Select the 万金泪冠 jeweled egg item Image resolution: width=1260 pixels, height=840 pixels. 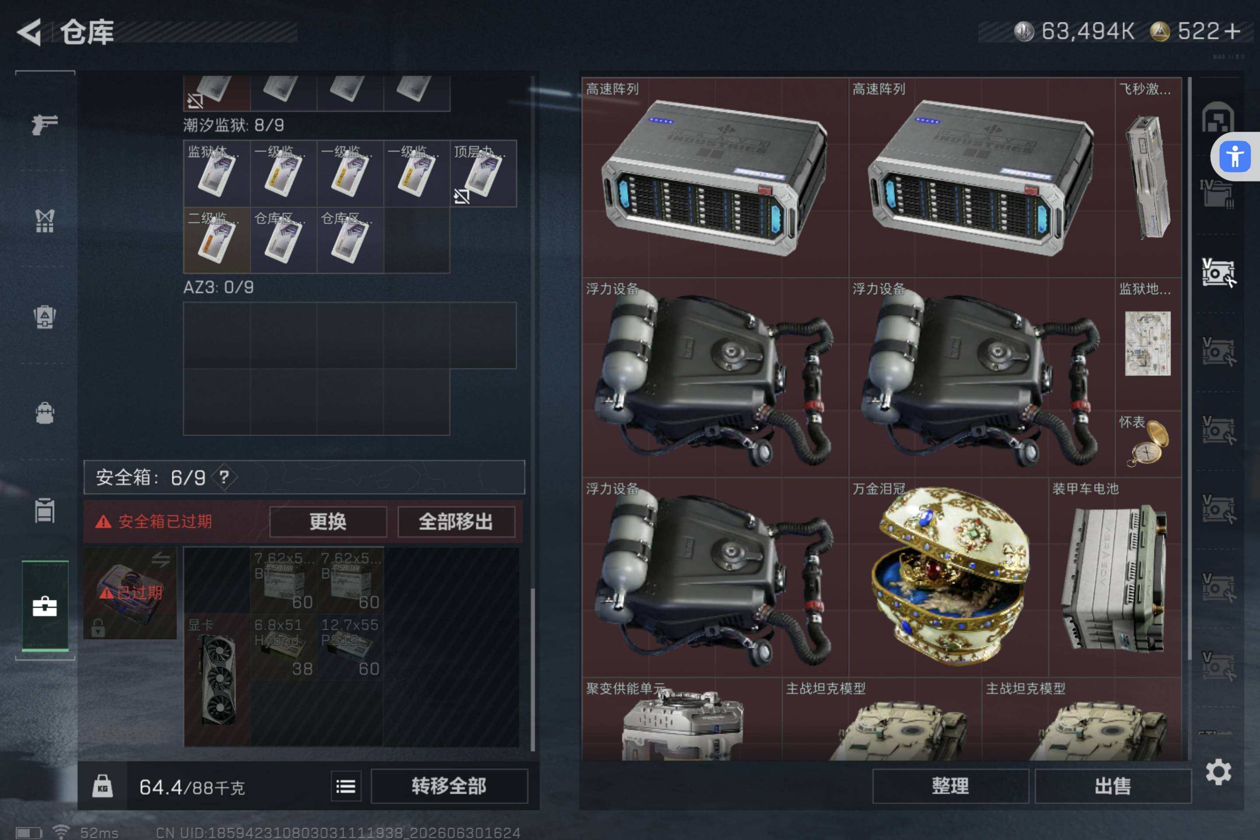[949, 577]
